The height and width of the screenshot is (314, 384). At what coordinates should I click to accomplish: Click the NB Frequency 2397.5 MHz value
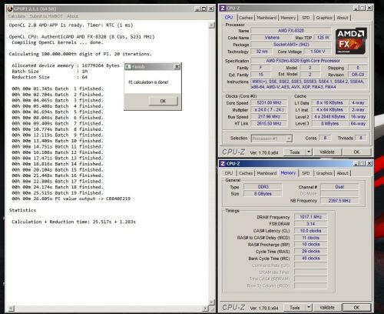(x=339, y=201)
